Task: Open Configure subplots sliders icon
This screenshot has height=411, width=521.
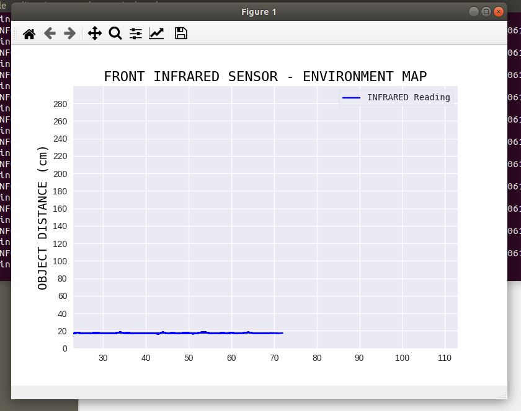Action: click(x=136, y=33)
